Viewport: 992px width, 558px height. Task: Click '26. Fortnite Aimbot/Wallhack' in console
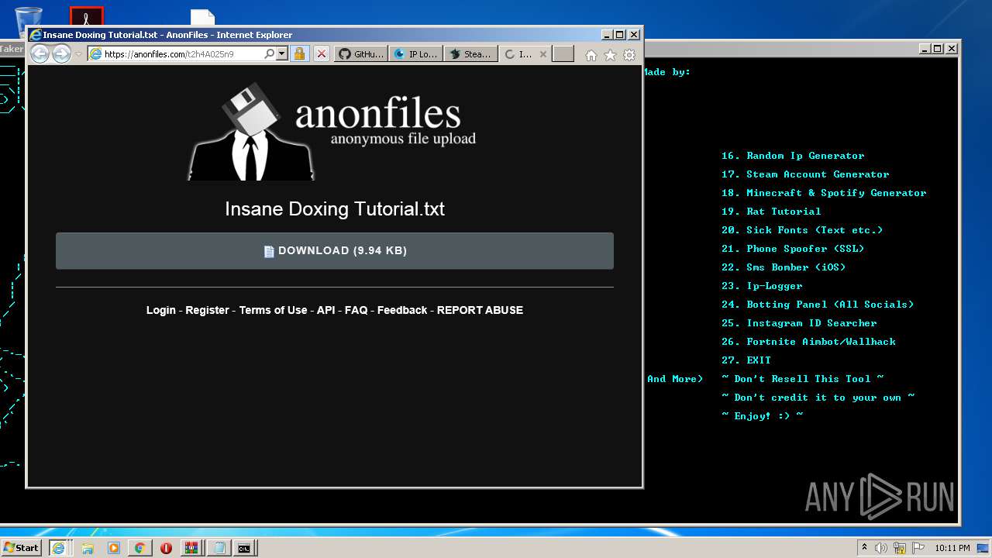pos(808,342)
